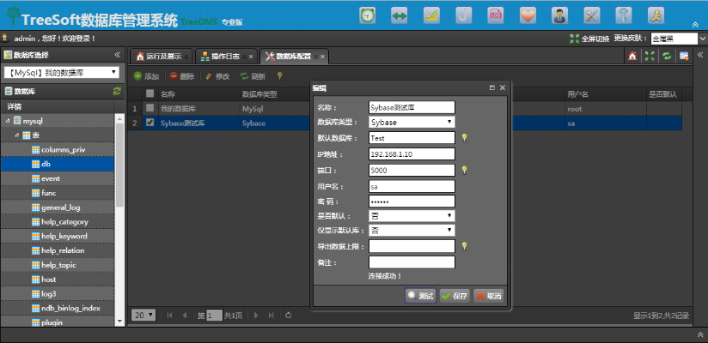The height and width of the screenshot is (343, 708).
Task: Click the user avatar icon in top toolbar
Action: pyautogui.click(x=560, y=15)
